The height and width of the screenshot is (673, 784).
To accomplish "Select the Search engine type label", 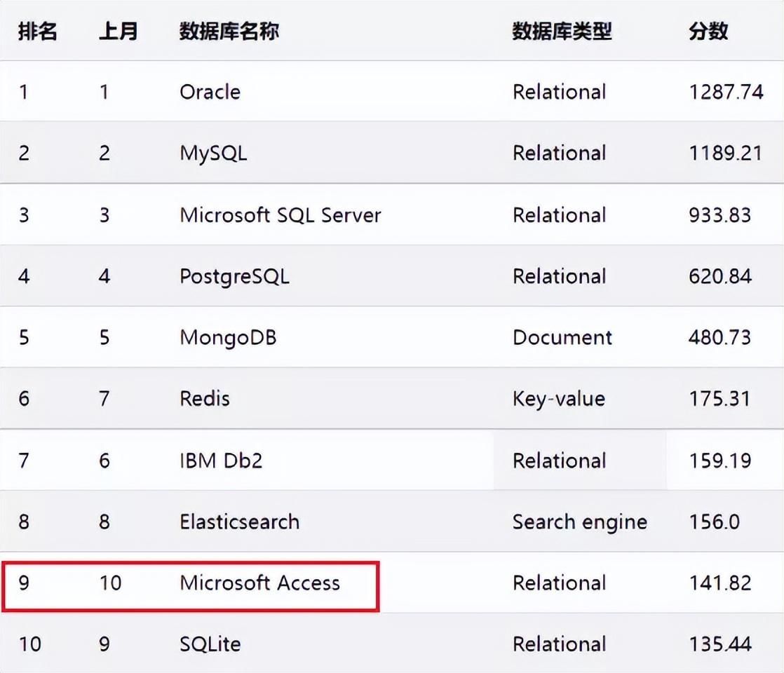I will [x=580, y=523].
